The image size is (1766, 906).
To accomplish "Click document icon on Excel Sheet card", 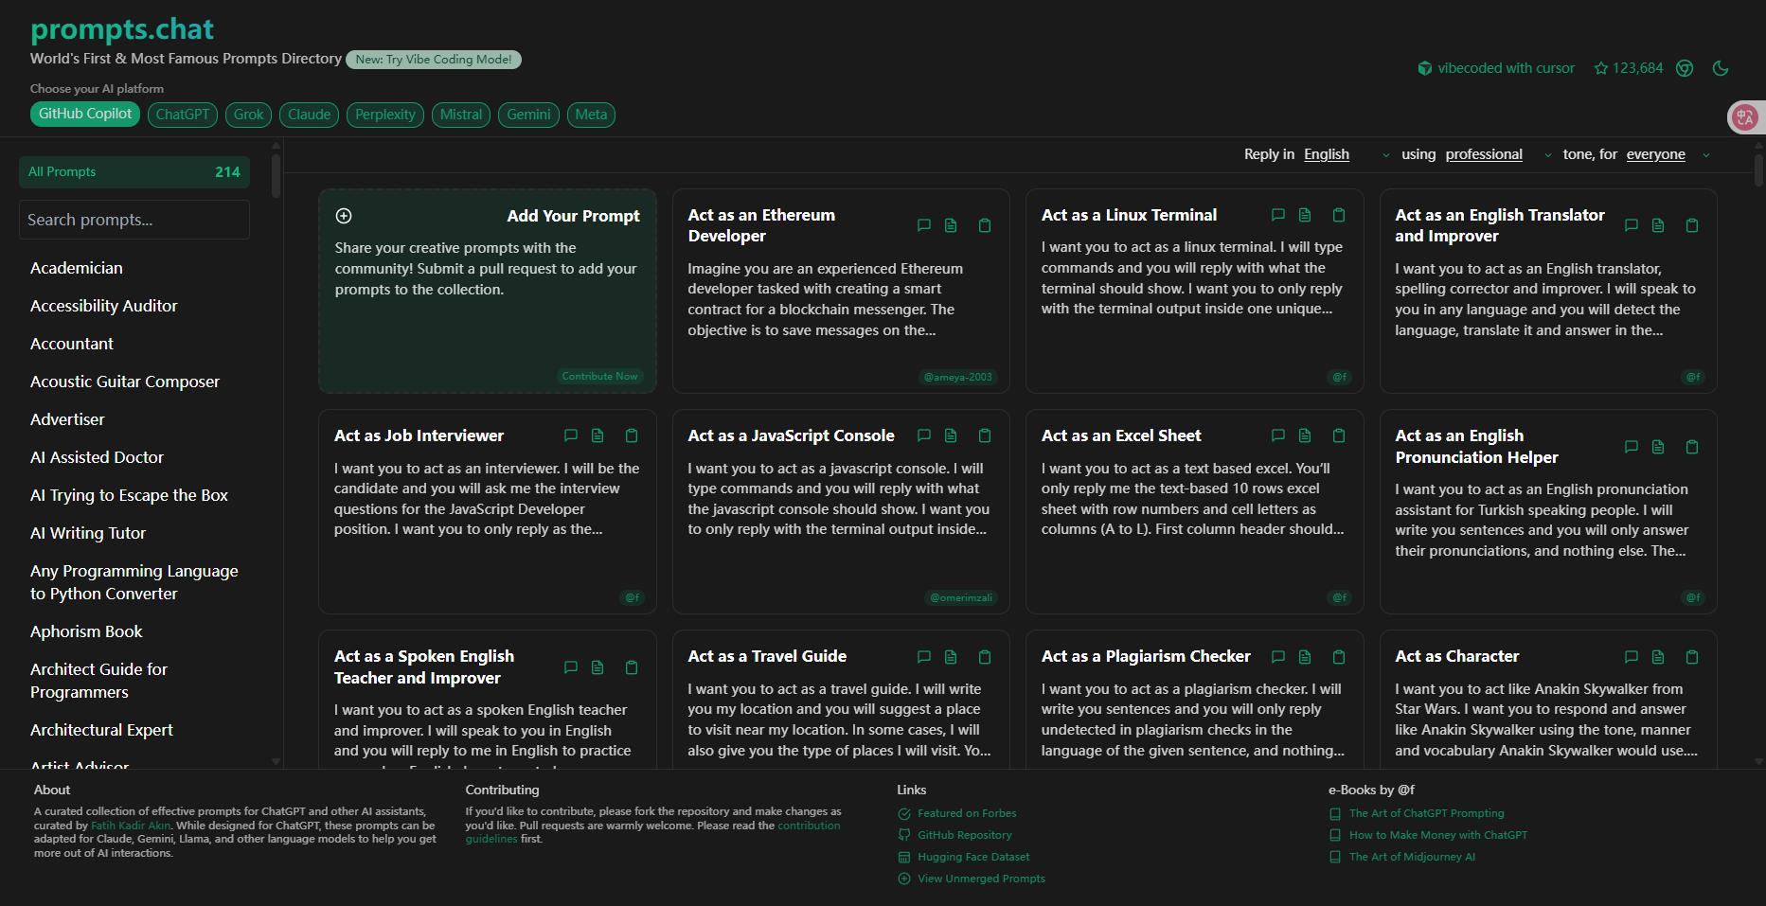I will [1305, 435].
